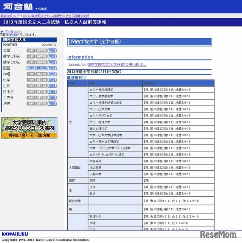Viewport: 242px width, 243px height.
Task: Select 分析 button in 化学 row
Action: tap(31, 80)
